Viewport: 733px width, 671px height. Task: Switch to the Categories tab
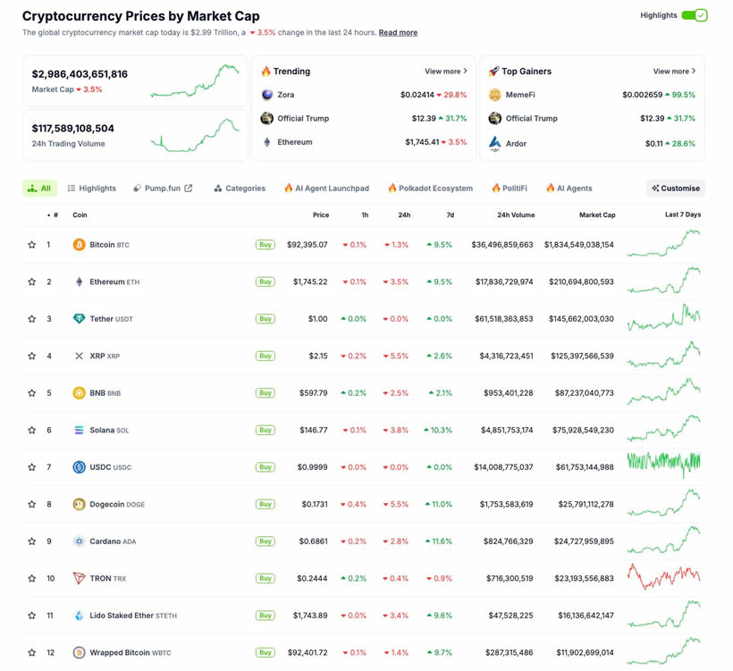point(240,189)
